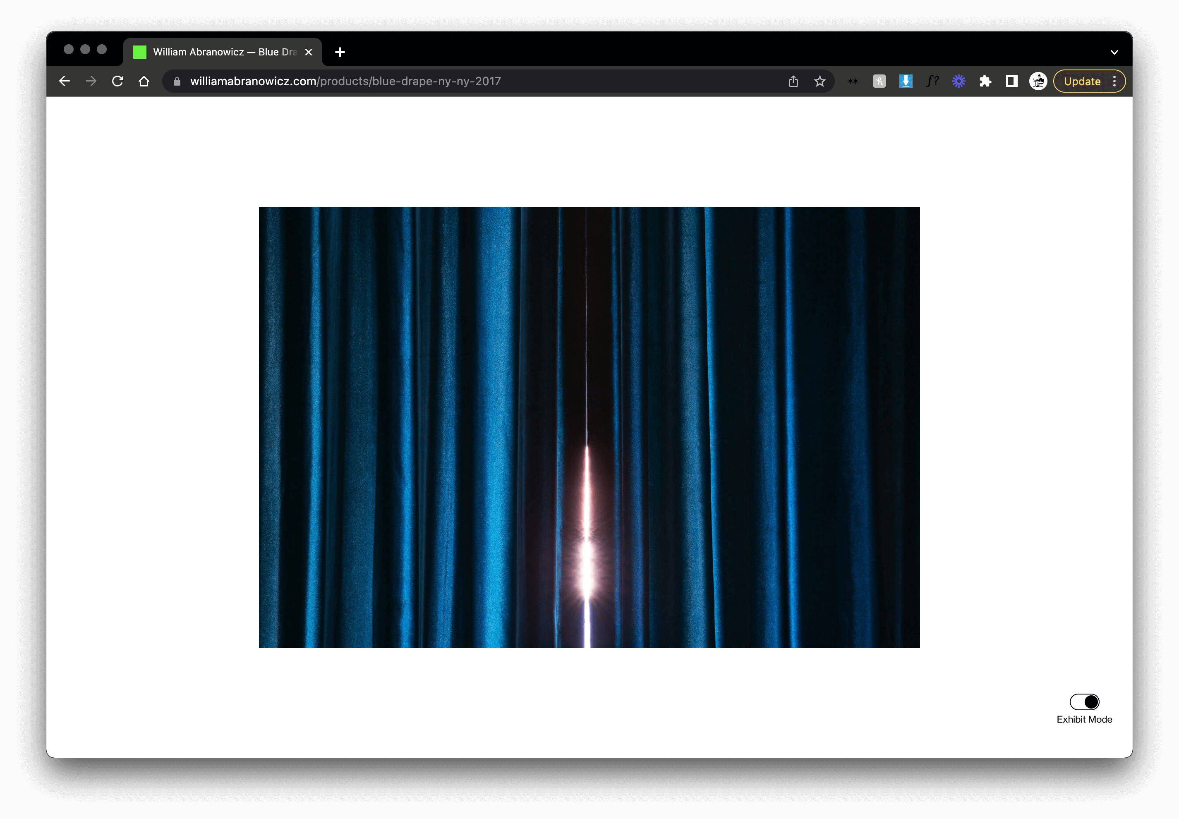
Task: Click the Blue Drape curtain photograph
Action: [x=589, y=427]
